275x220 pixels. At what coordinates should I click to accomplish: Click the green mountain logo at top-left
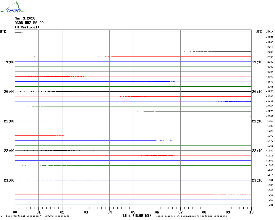tap(11, 7)
